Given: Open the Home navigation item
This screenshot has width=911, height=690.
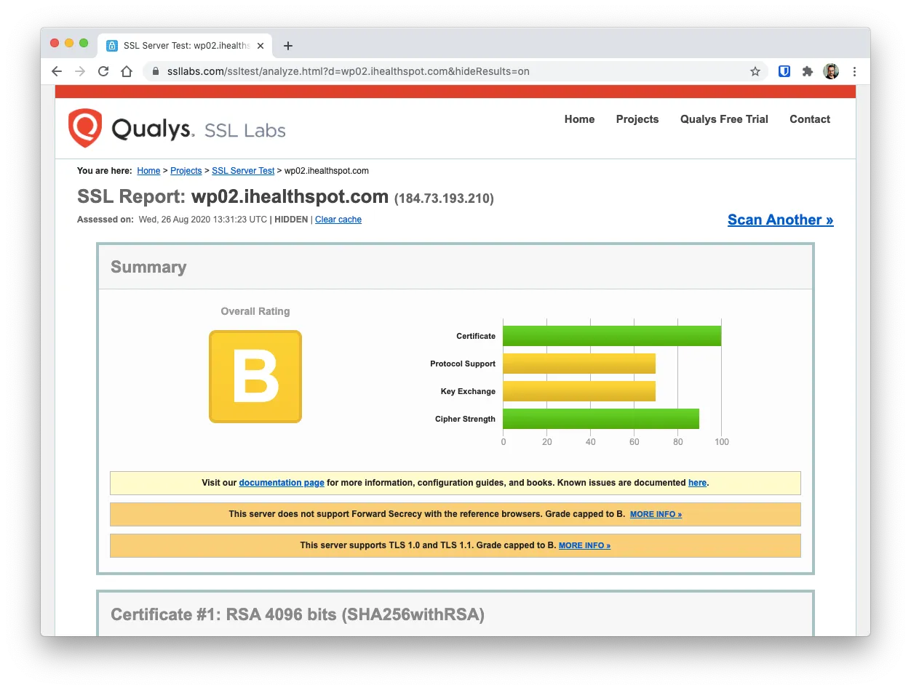Looking at the screenshot, I should coord(579,119).
